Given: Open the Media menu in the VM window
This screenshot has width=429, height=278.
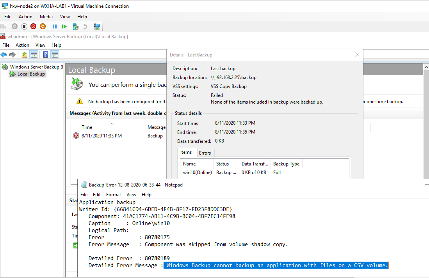Looking at the screenshot, I should (46, 16).
